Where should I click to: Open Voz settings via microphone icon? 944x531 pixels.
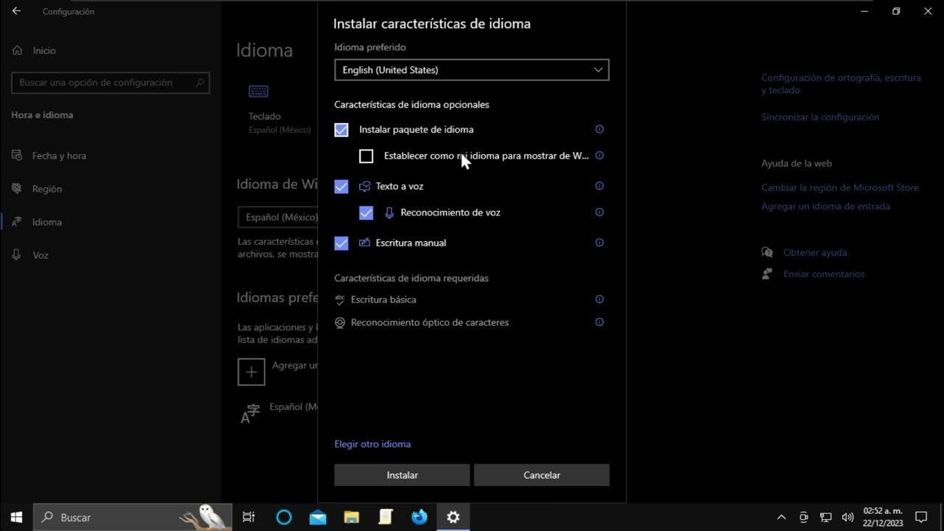click(x=16, y=255)
